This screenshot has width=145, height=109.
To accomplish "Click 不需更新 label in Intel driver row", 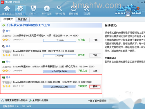I will (7, 36).
